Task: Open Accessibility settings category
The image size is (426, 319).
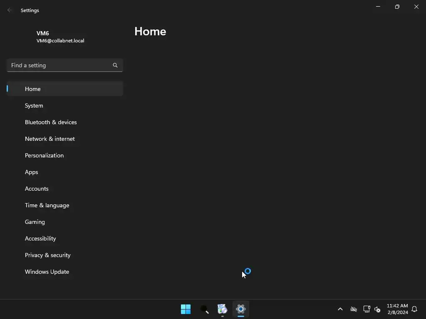Action: (x=64, y=238)
